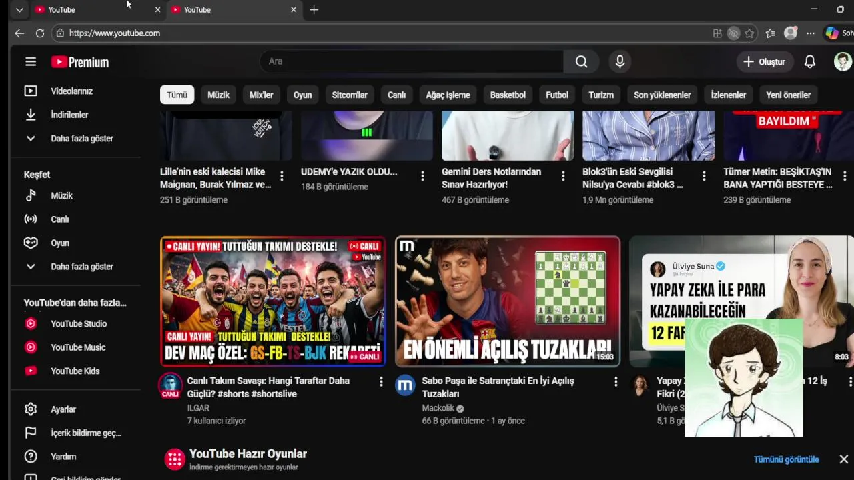Open Mackolik channel avatar

[x=405, y=385]
